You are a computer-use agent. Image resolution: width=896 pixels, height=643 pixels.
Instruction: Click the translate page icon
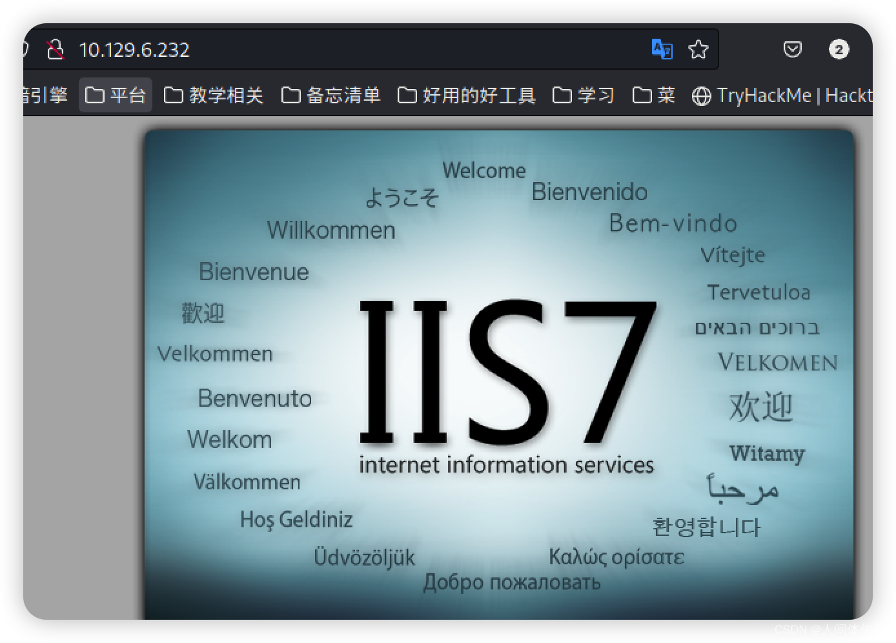click(x=662, y=50)
